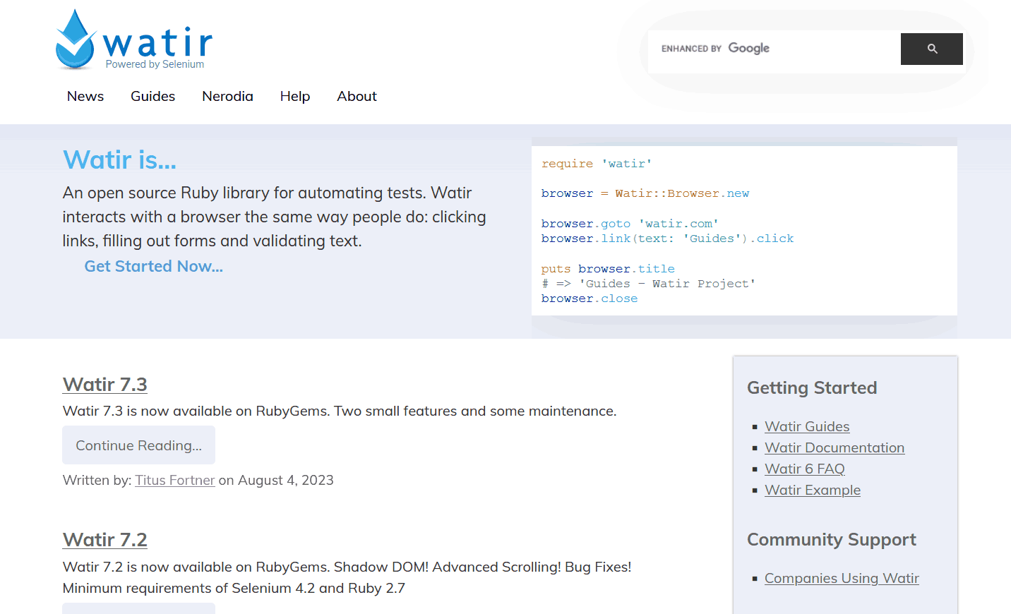This screenshot has width=1011, height=614.
Task: Open the Watir 7.3 article heading
Action: (x=104, y=385)
